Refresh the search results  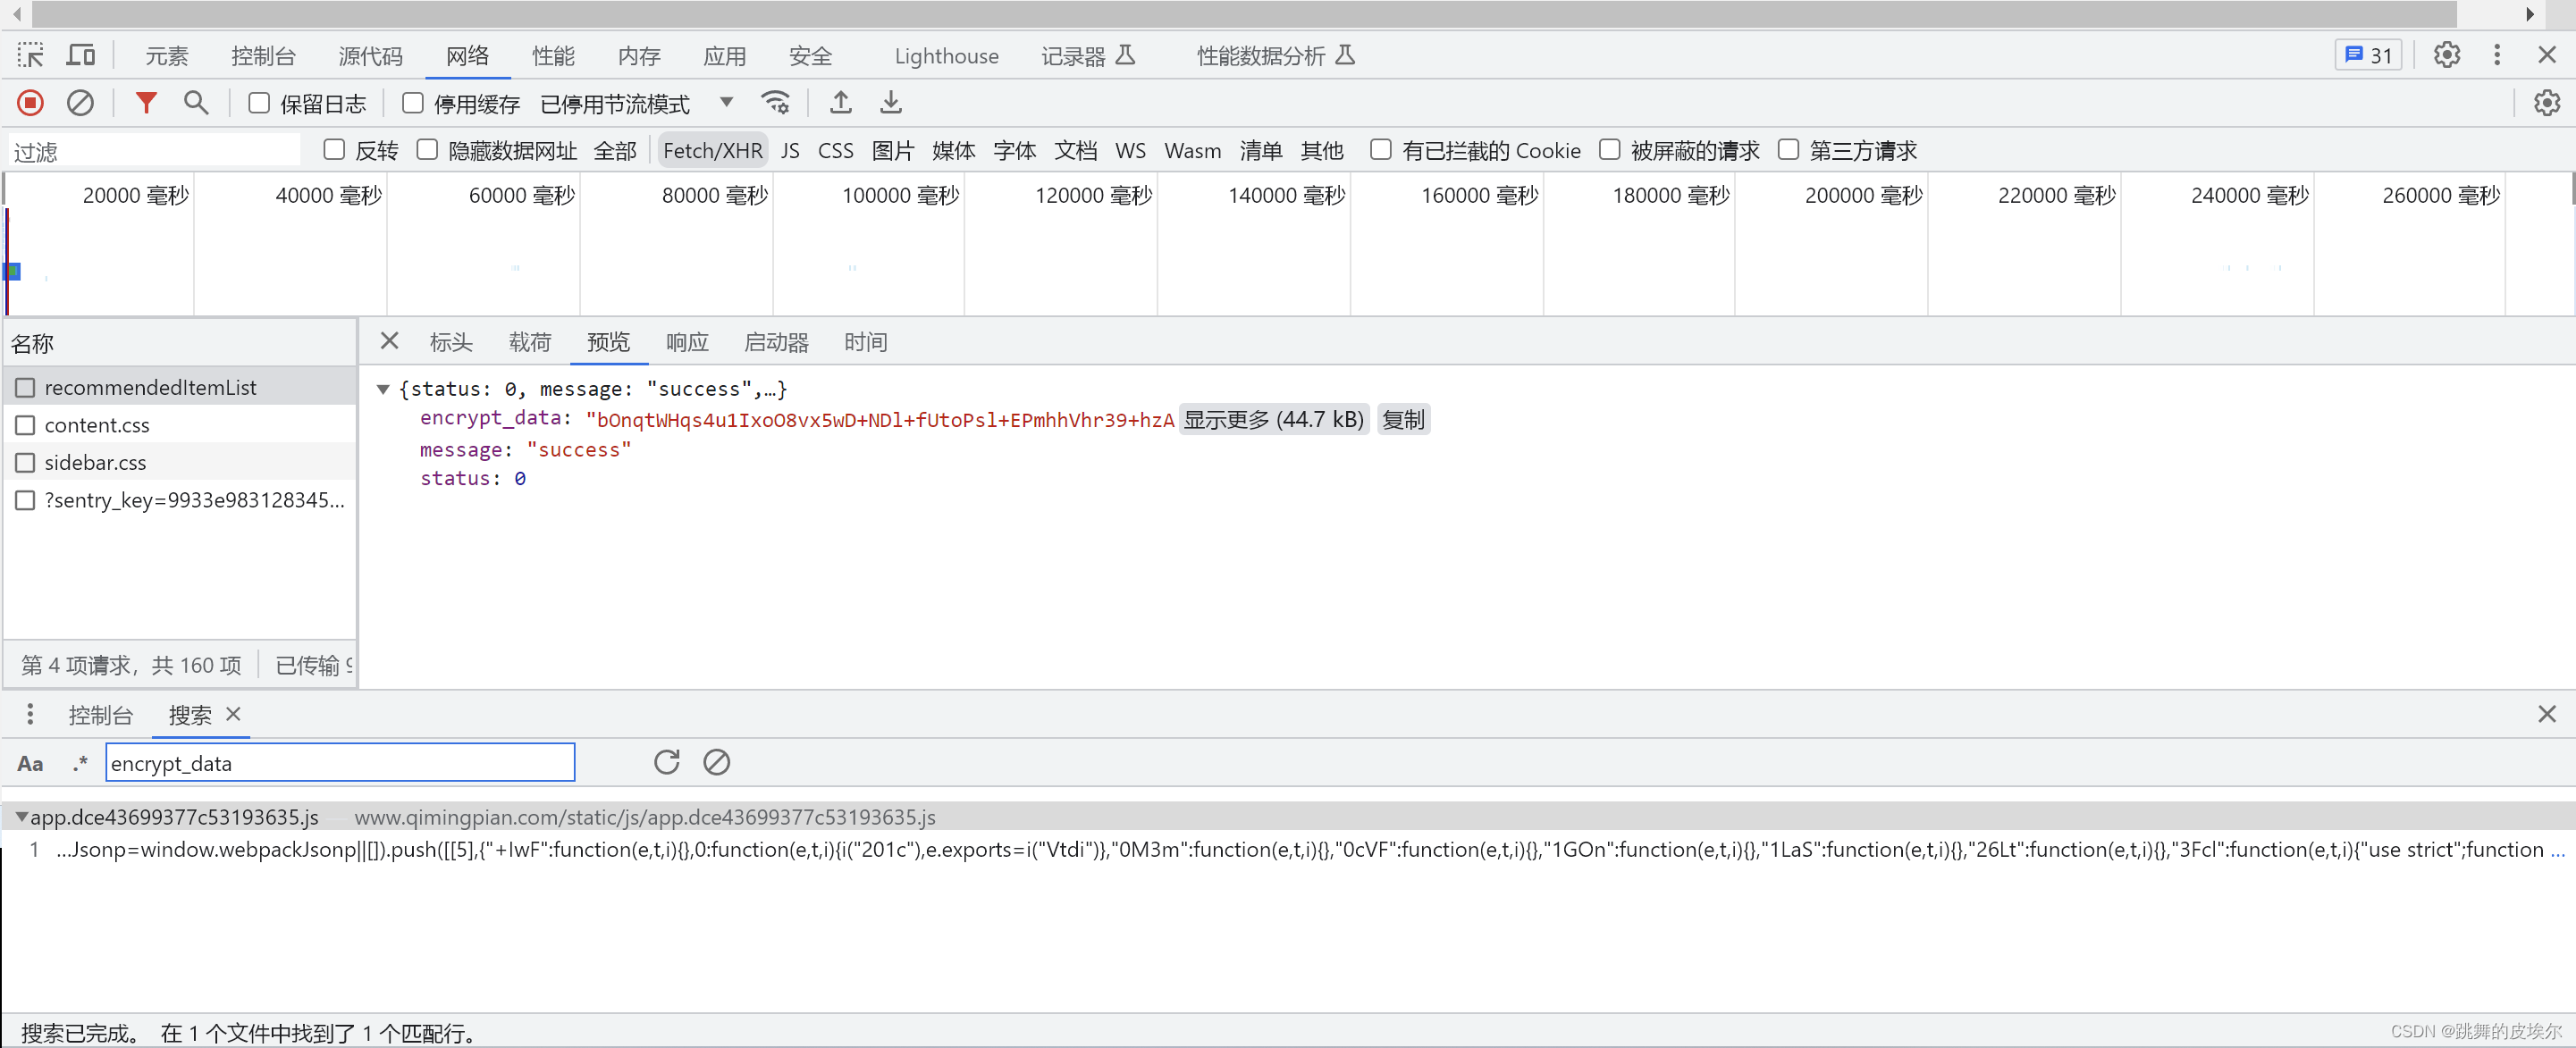pyautogui.click(x=667, y=763)
